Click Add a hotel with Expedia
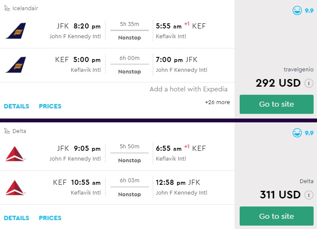The width and height of the screenshot is (317, 229). tap(188, 89)
